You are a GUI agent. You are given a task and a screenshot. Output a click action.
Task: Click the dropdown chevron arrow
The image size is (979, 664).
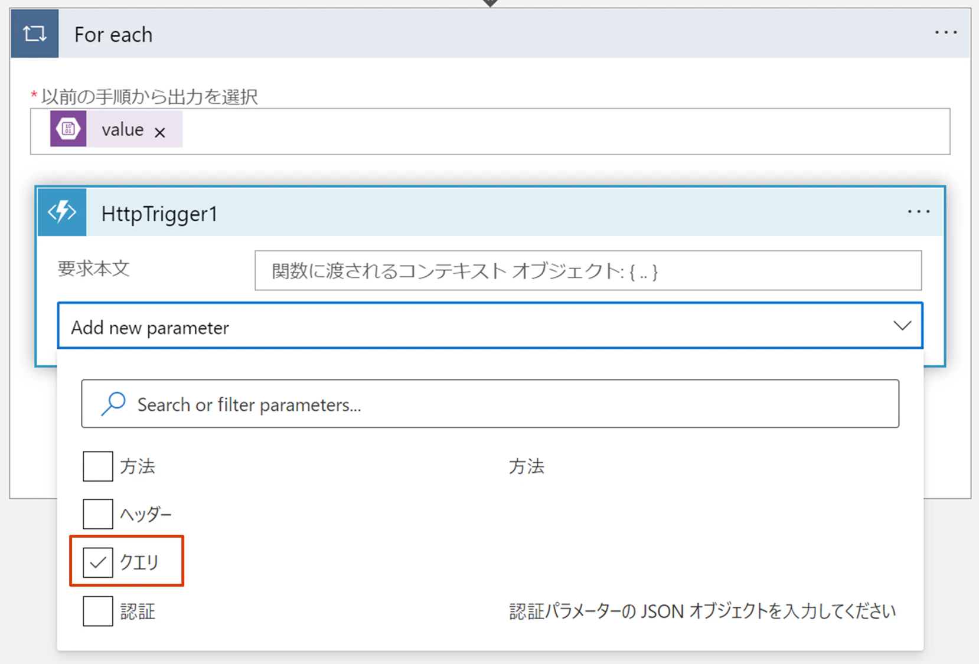point(902,326)
